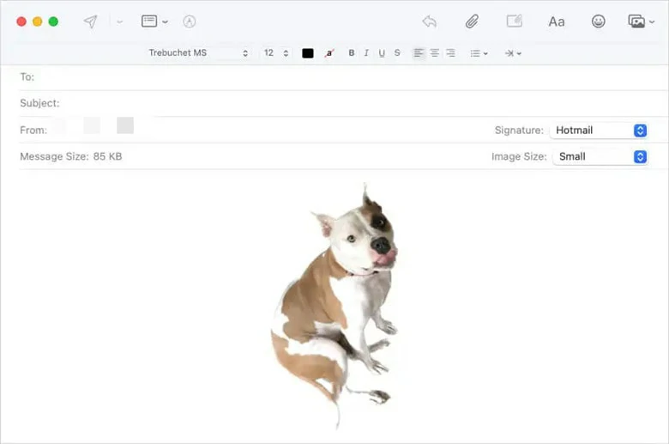669x444 pixels.
Task: Open the black text color swatch
Action: tap(308, 53)
